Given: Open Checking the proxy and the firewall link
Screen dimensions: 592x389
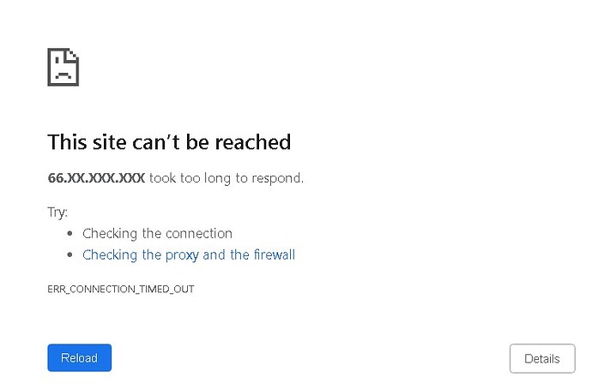Looking at the screenshot, I should pos(189,254).
